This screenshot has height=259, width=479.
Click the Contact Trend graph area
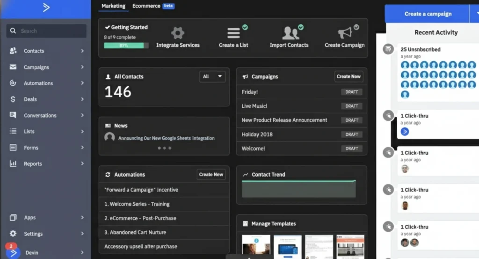coord(299,189)
